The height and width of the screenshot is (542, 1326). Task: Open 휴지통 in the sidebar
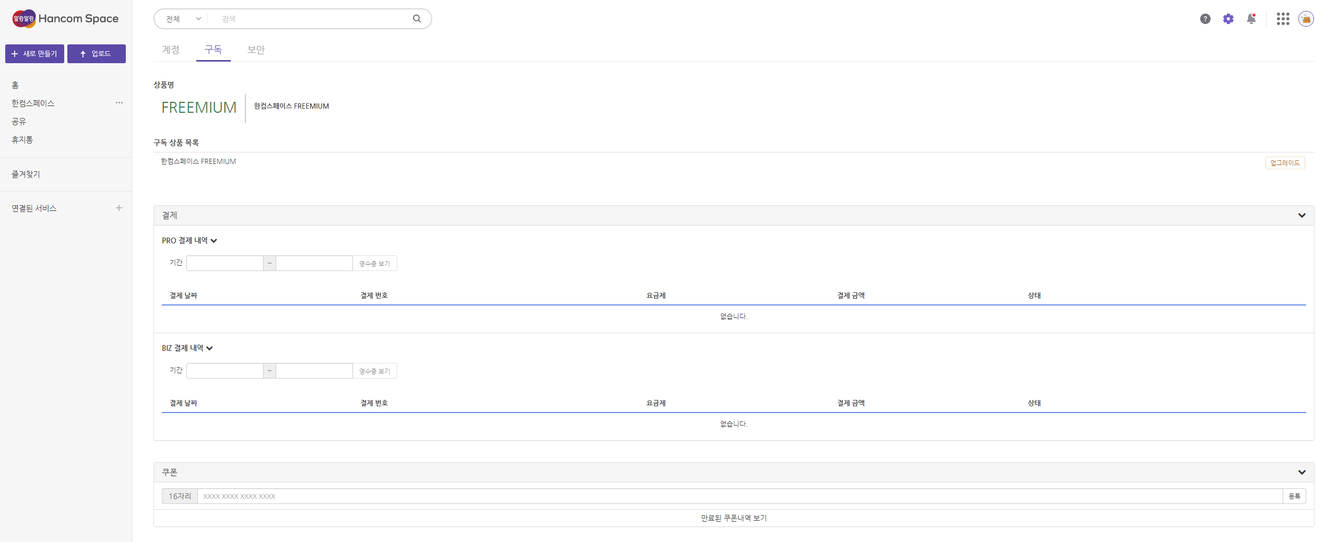pos(22,140)
